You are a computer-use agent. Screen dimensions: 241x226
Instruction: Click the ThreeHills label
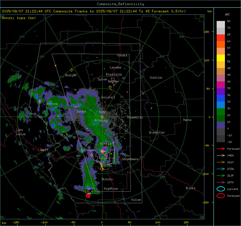tap(135, 117)
